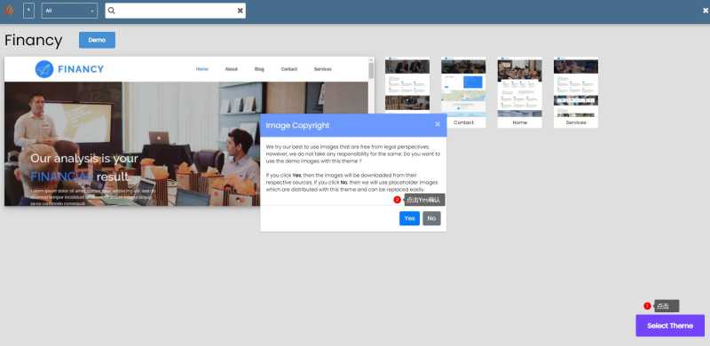Viewport: 710px width, 346px height.
Task: Click the blue Demo button
Action: click(97, 40)
